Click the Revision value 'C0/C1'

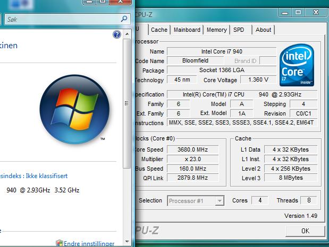(x=303, y=113)
